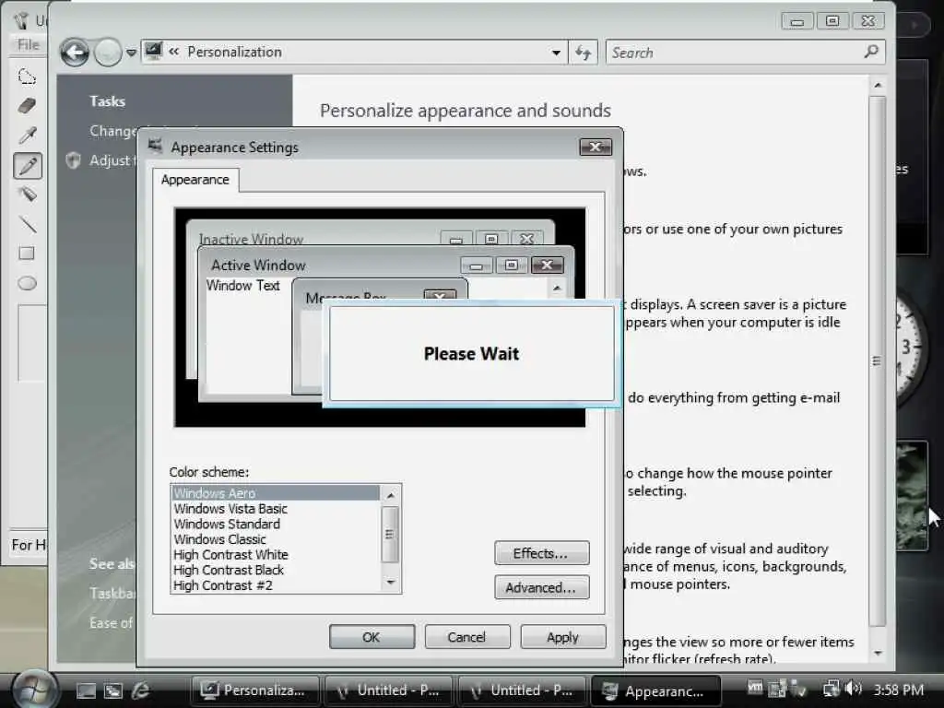Select Windows Aero color scheme
The height and width of the screenshot is (708, 944).
pos(276,493)
